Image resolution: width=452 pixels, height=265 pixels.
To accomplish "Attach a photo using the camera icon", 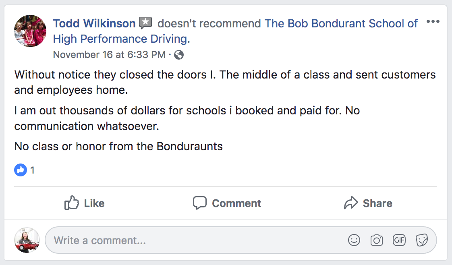I will coord(377,240).
